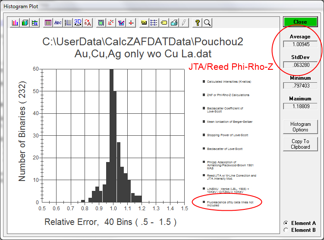Image resolution: width=324 pixels, height=240 pixels.
Task: Open Histogram Options
Action: point(300,127)
